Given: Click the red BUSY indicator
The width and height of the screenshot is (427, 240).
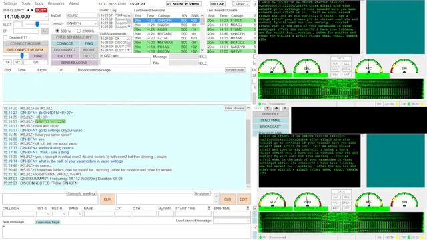Looking at the screenshot, I should point(41,10).
